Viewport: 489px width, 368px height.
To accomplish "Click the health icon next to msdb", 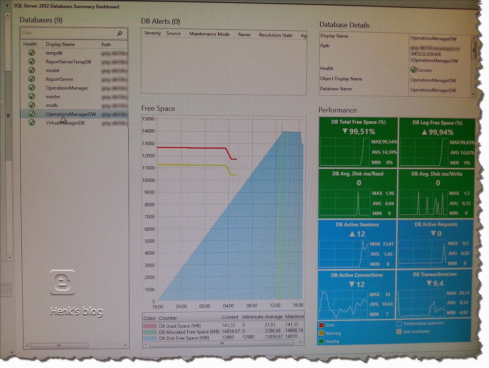I will (31, 105).
